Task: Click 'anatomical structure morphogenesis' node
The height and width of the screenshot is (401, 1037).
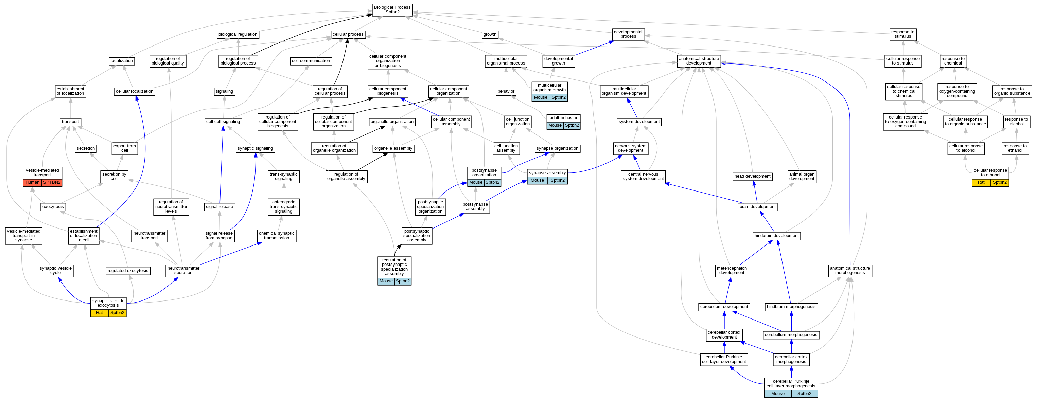Action: tap(850, 271)
